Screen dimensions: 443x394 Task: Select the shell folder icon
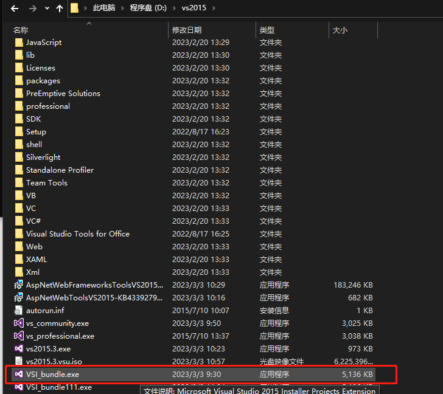[x=19, y=145]
